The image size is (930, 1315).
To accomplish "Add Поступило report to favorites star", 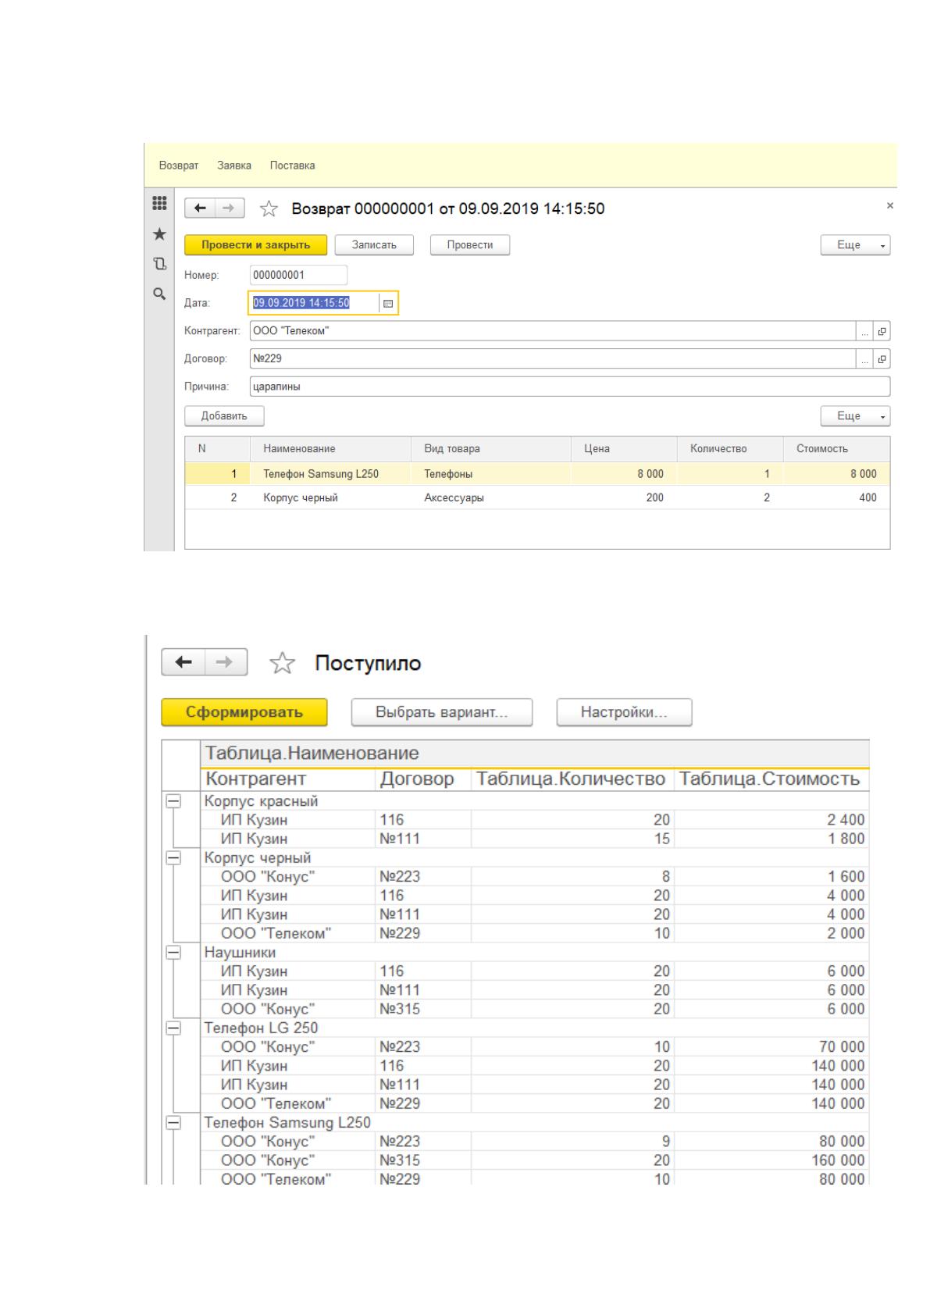I will [x=282, y=664].
